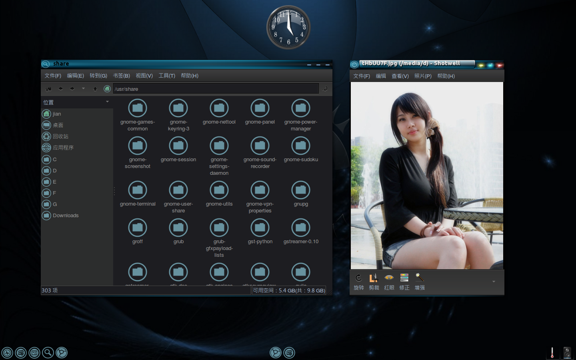
Task: Select the gnome-power-manager folder
Action: (x=301, y=115)
